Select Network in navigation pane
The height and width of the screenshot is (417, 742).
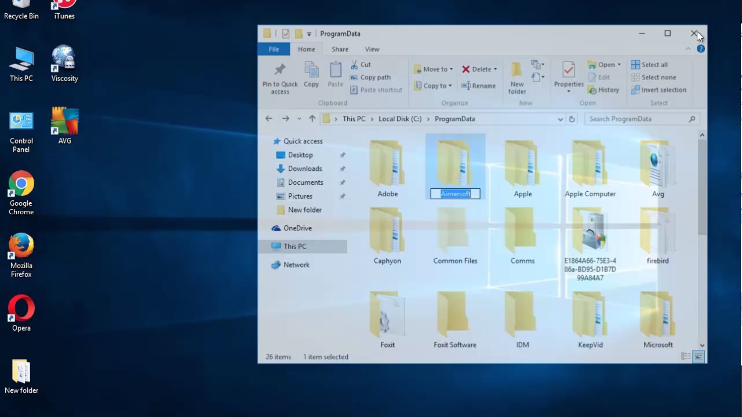(290, 265)
